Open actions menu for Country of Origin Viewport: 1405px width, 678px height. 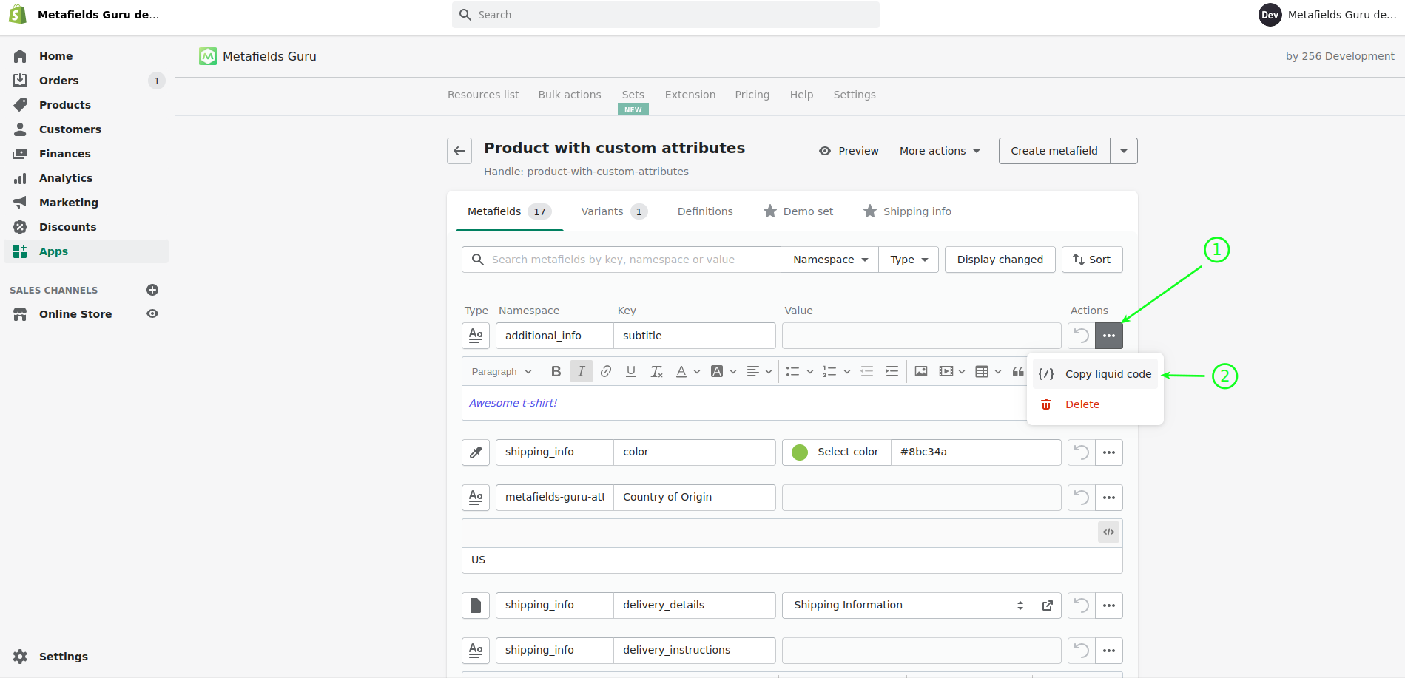pyautogui.click(x=1109, y=498)
